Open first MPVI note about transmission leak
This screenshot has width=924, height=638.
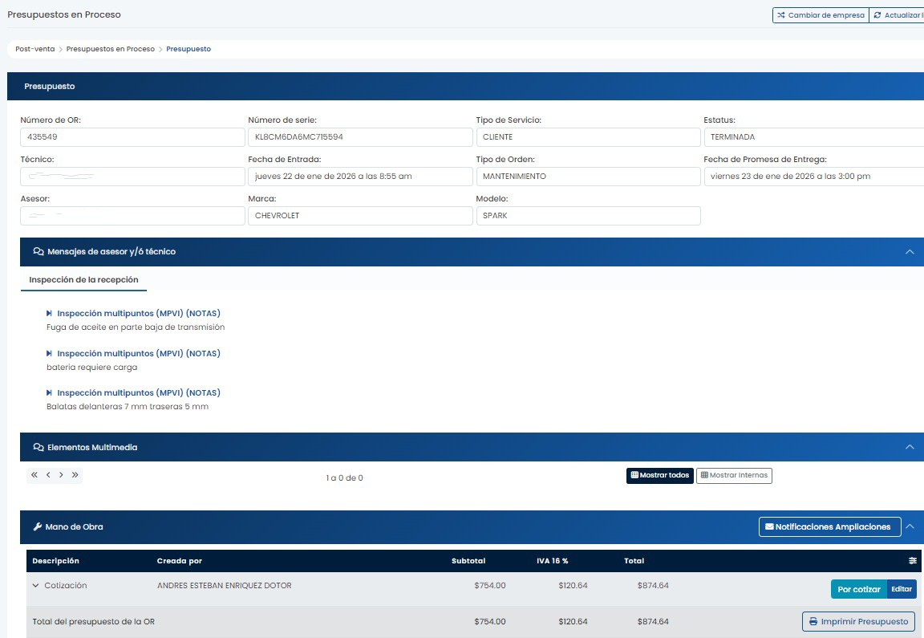click(138, 313)
